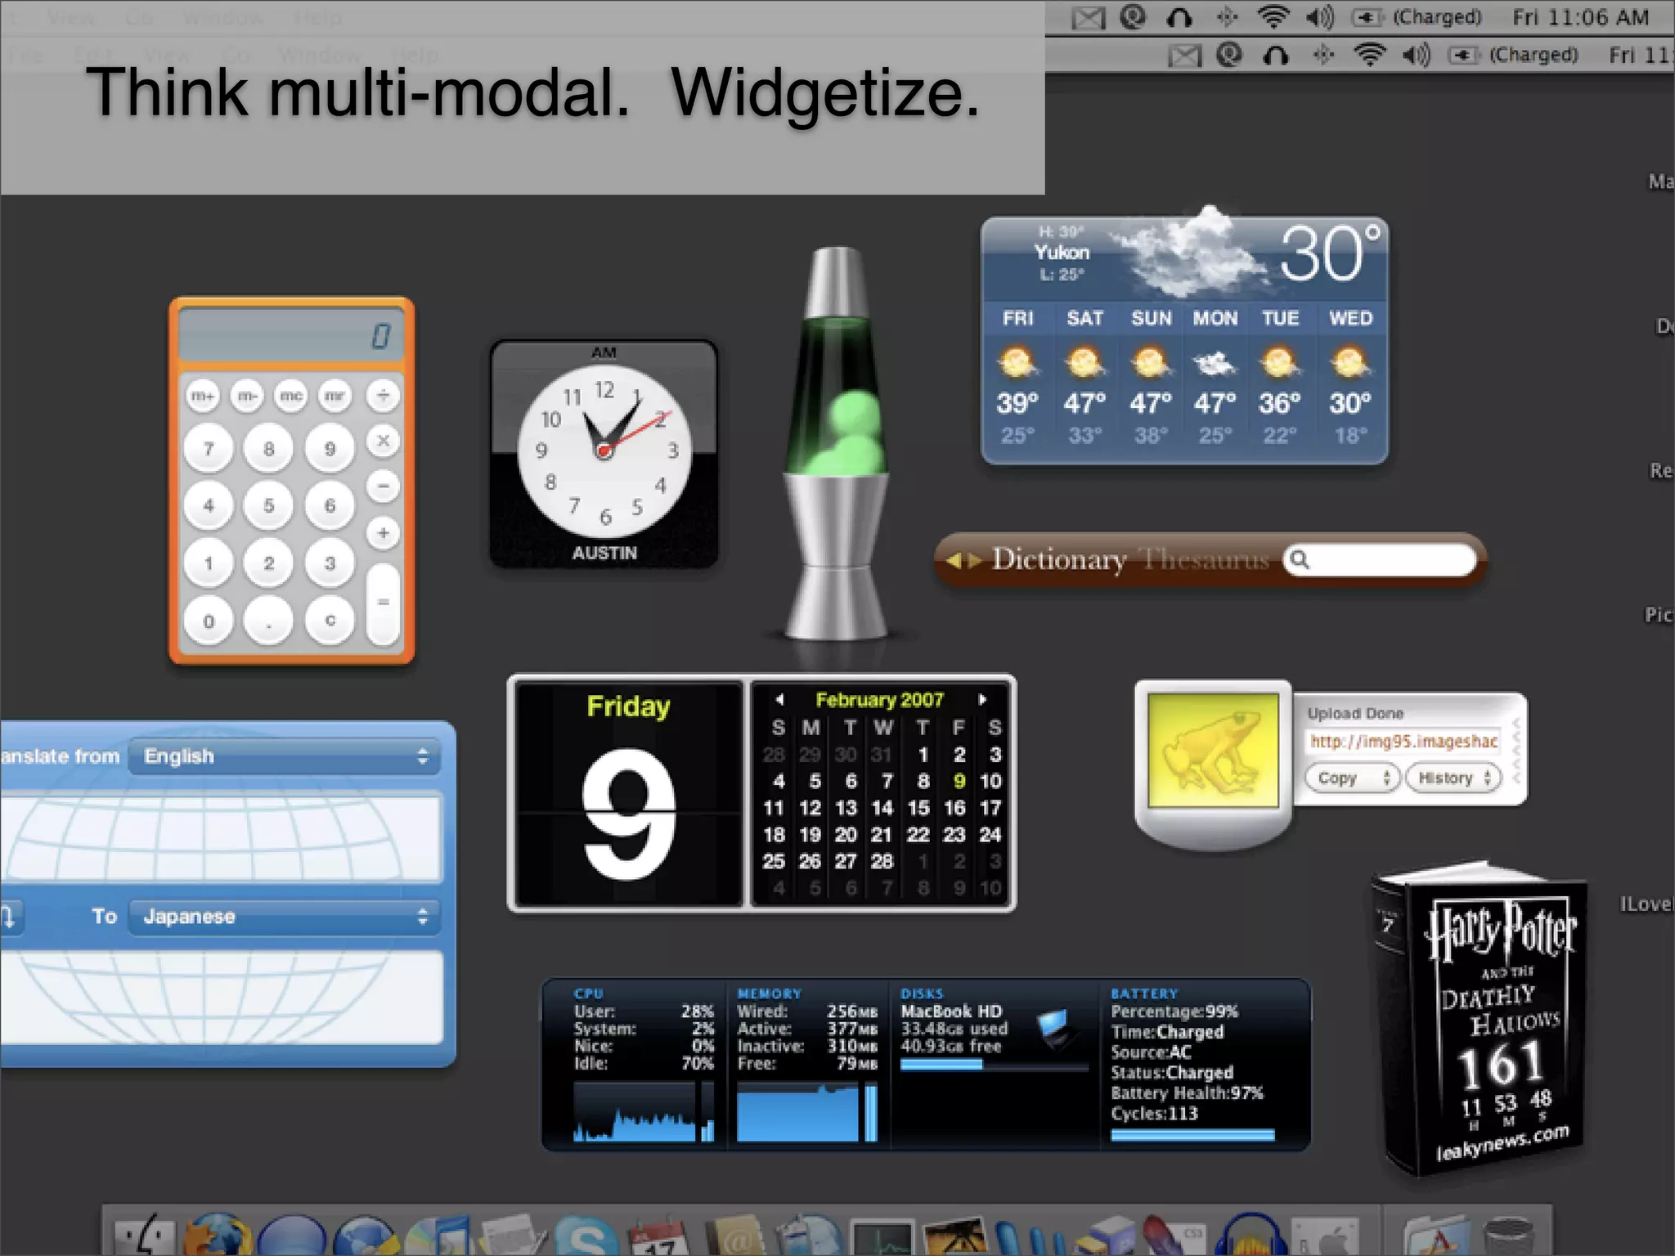1675x1256 pixels.
Task: Open the Trash in the Dock
Action: (x=1507, y=1236)
